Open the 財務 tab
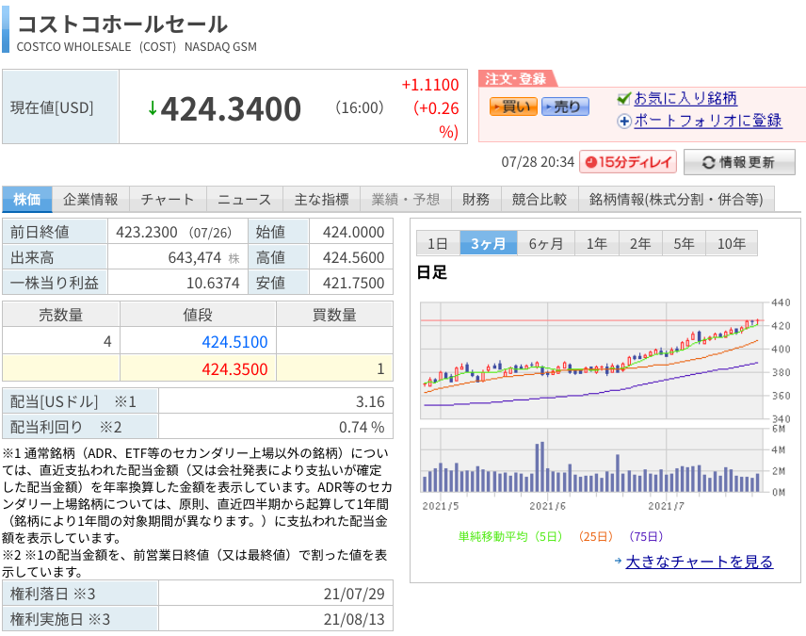Screen dimensions: 806x636 [x=476, y=199]
